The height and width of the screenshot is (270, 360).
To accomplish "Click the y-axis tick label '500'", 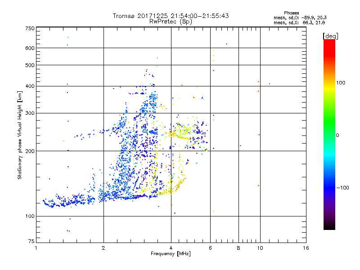I will coord(30,65).
